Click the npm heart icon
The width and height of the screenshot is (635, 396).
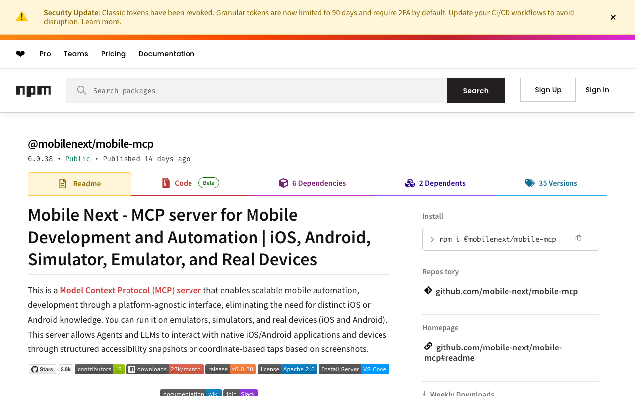point(20,54)
